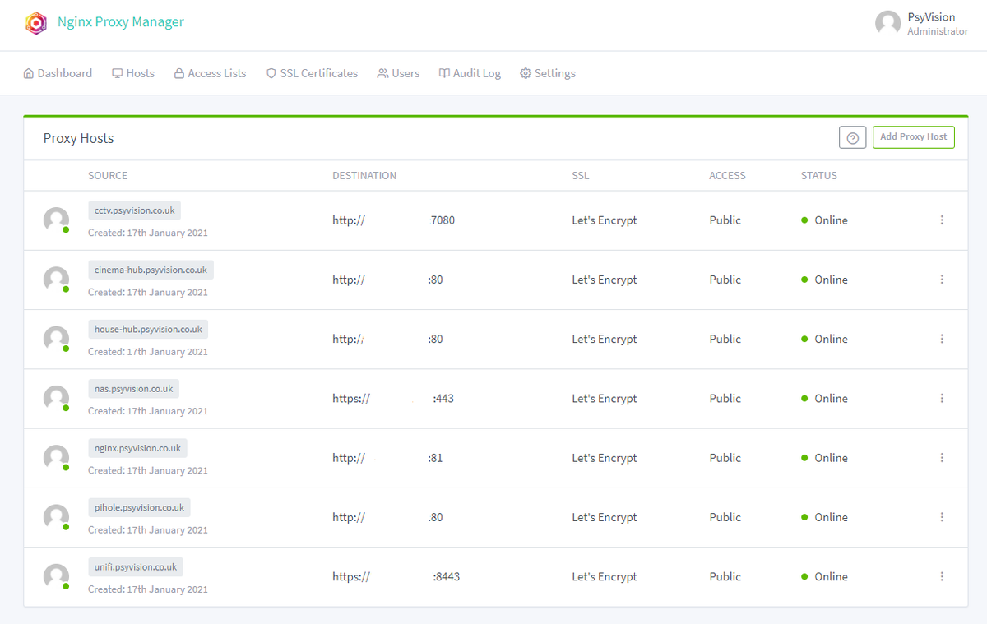Click the Online status of cctv row
The image size is (987, 624).
(x=824, y=220)
